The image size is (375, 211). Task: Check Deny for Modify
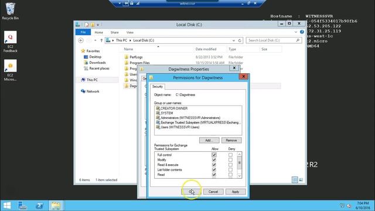click(x=230, y=160)
